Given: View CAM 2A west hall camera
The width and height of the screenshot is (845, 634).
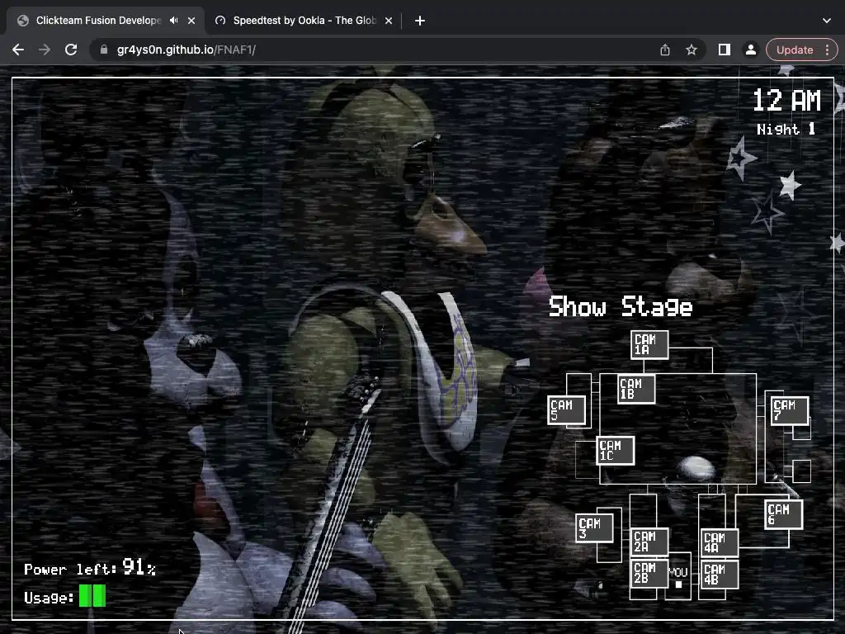Looking at the screenshot, I should click(649, 542).
